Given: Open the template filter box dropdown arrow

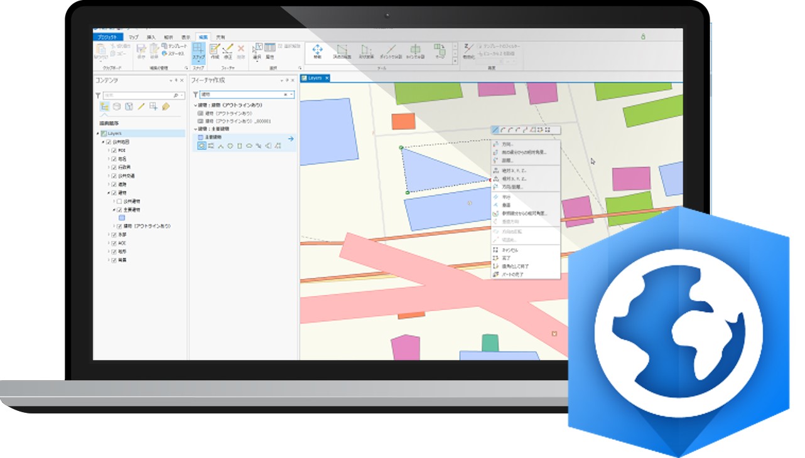Looking at the screenshot, I should pos(292,94).
